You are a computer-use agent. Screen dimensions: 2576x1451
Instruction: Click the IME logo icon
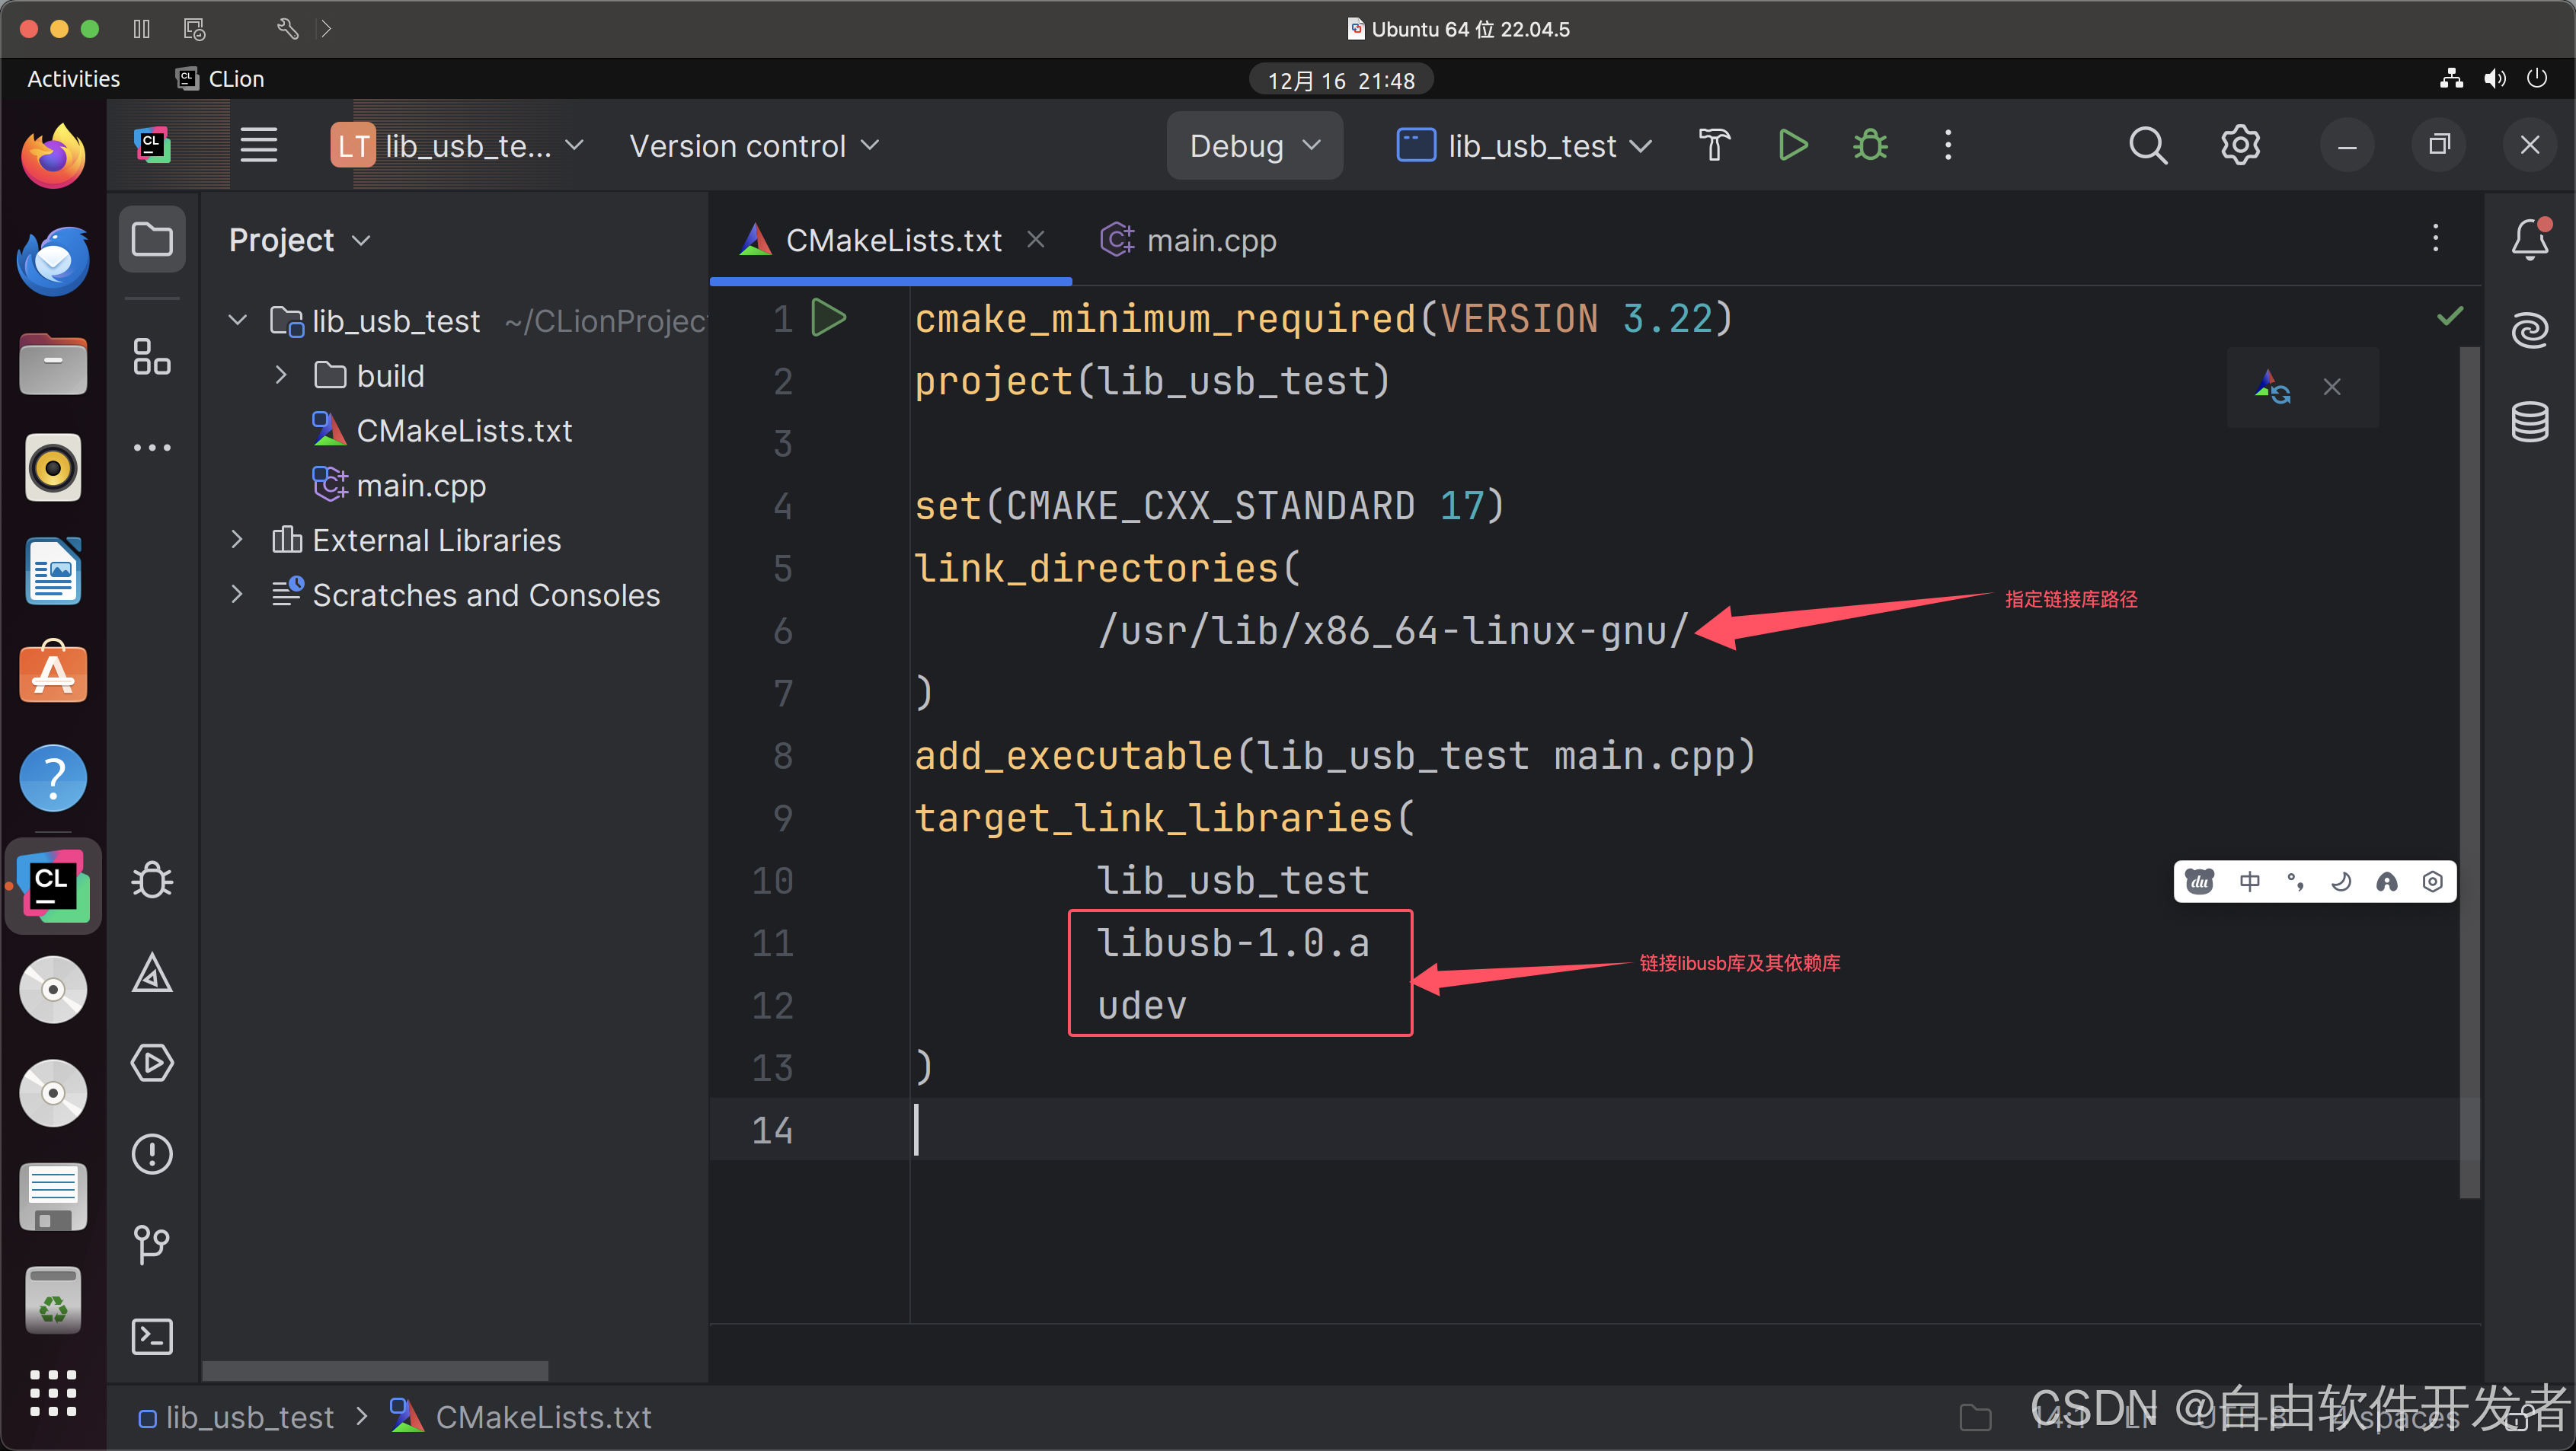(2199, 882)
